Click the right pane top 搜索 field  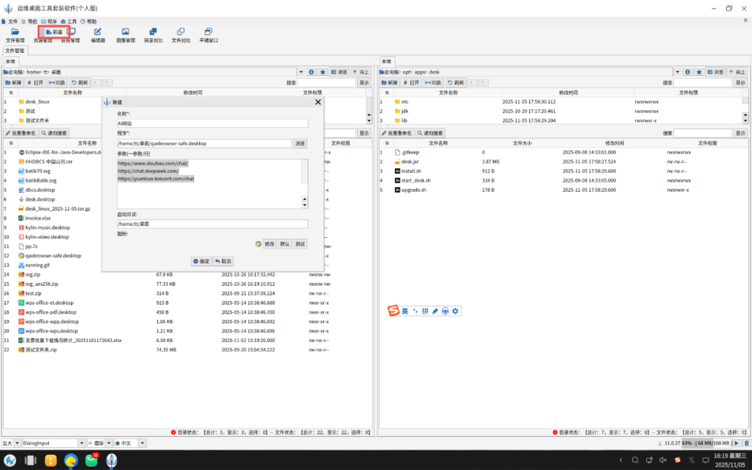(x=703, y=83)
